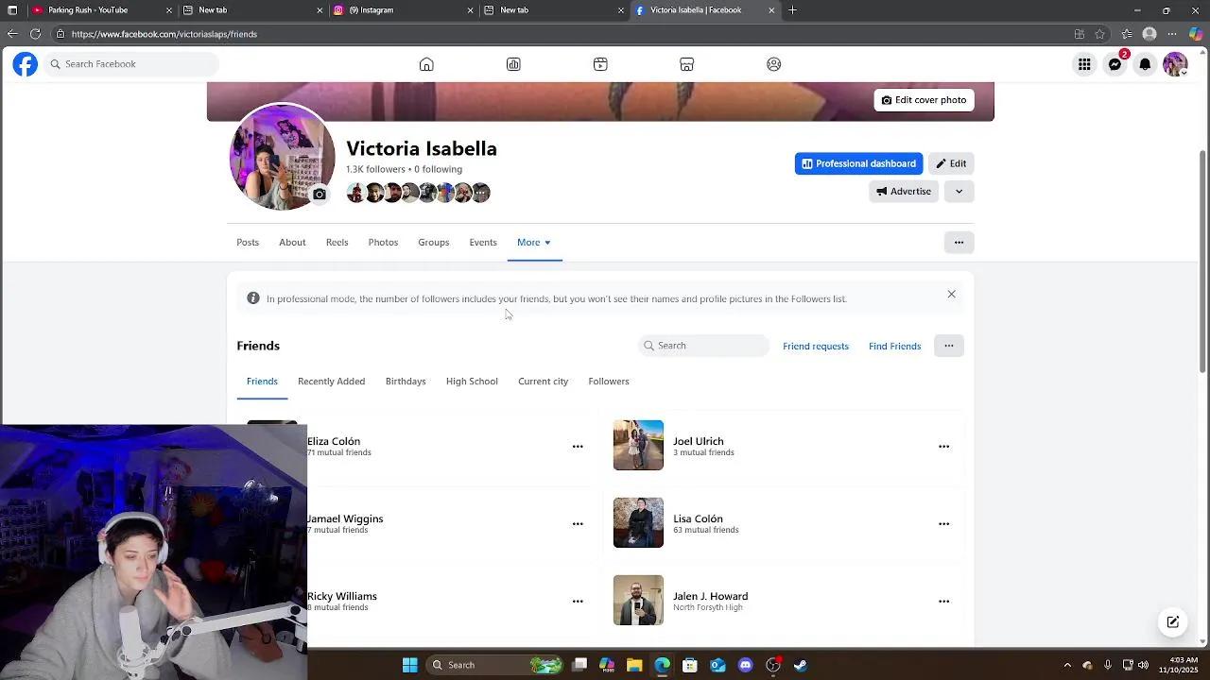Open the notifications bell
The height and width of the screenshot is (680, 1210).
[x=1145, y=64]
